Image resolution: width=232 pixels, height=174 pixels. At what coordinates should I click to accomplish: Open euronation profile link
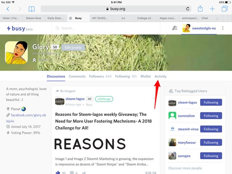(x=186, y=116)
